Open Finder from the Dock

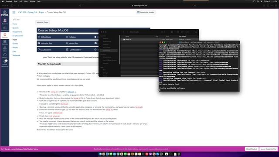coord(100,154)
